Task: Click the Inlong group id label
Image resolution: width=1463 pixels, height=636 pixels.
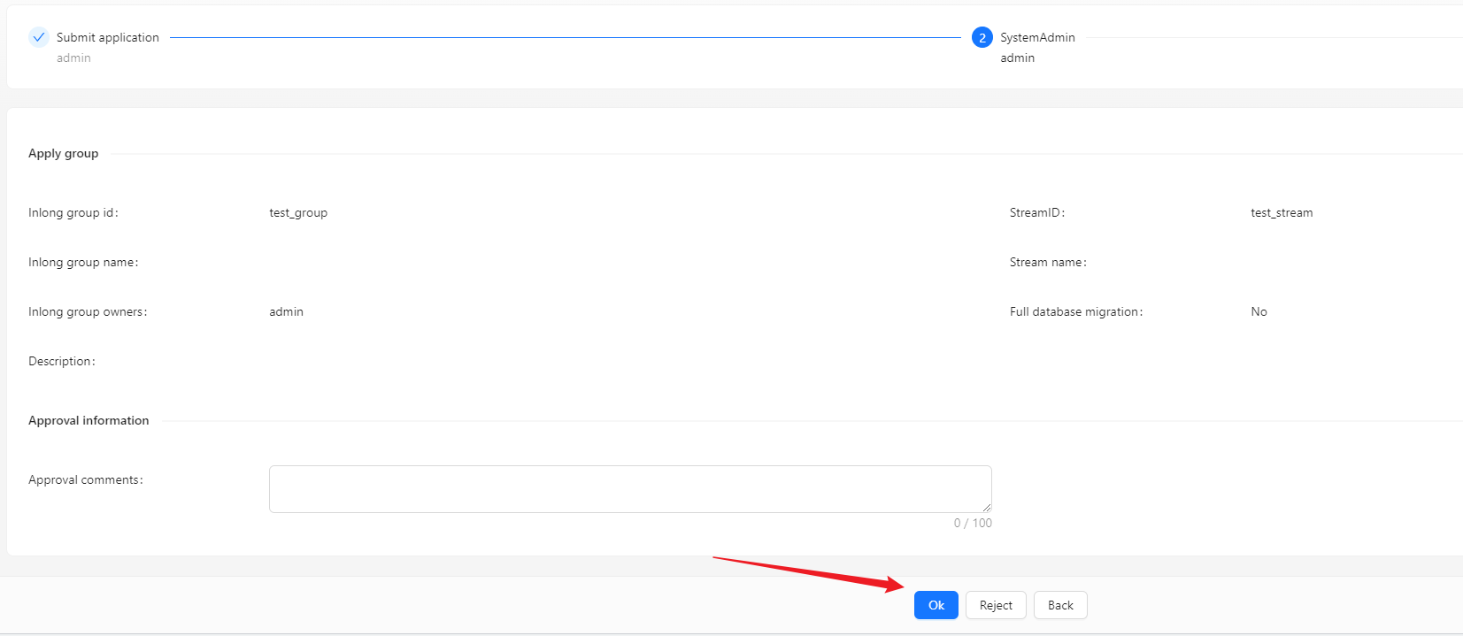Action: click(73, 212)
